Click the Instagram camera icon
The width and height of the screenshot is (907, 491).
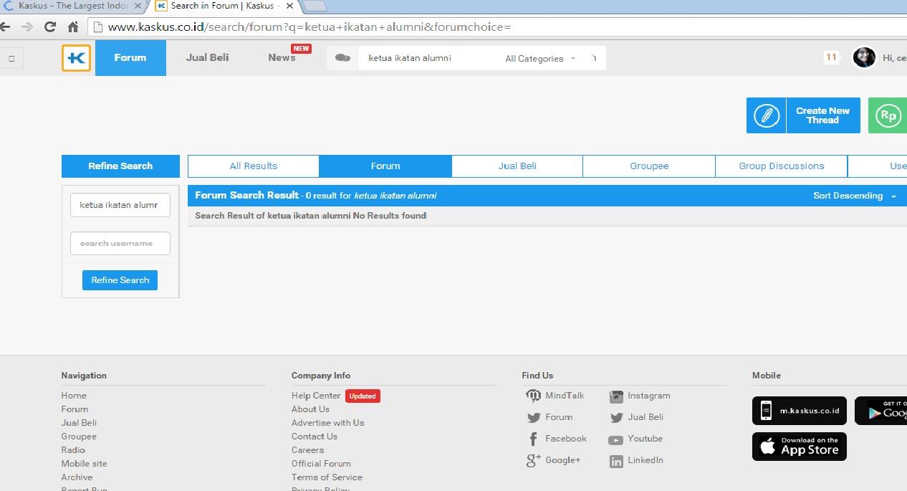pyautogui.click(x=616, y=396)
